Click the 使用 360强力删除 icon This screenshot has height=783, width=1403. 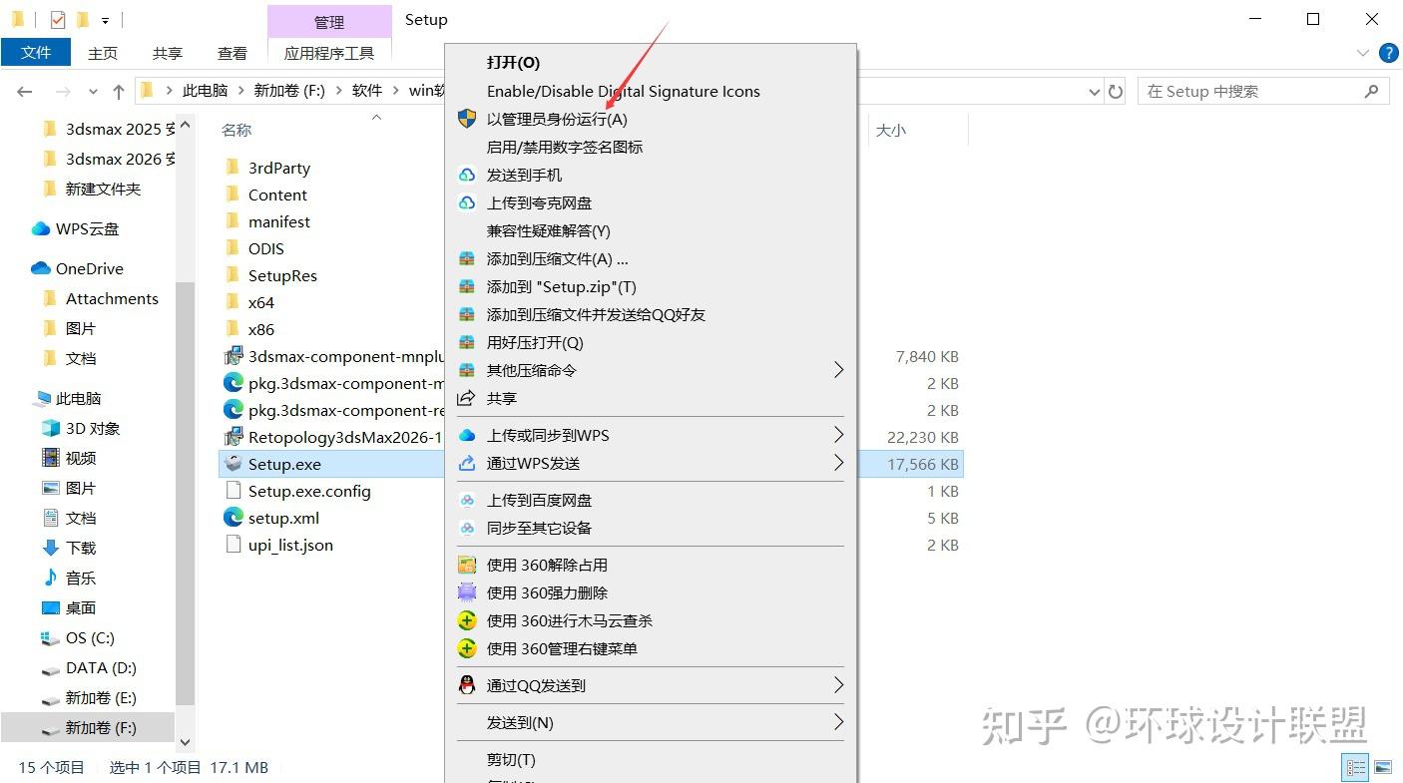pos(467,592)
